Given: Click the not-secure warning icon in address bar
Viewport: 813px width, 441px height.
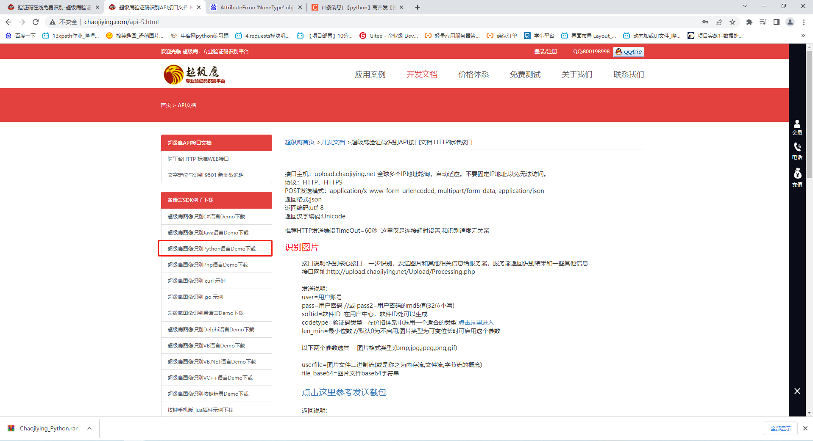Looking at the screenshot, I should [x=53, y=22].
